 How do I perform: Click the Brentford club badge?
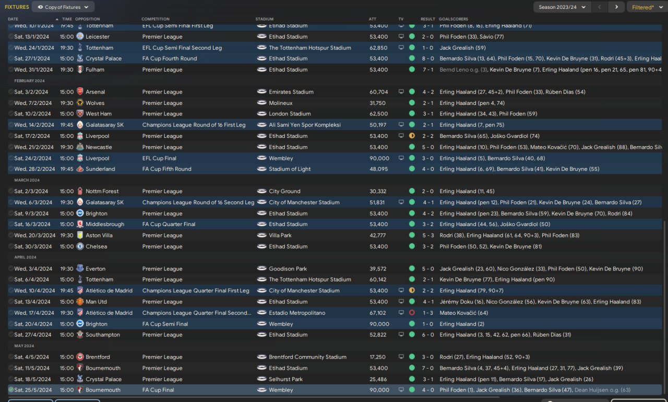pyautogui.click(x=80, y=357)
